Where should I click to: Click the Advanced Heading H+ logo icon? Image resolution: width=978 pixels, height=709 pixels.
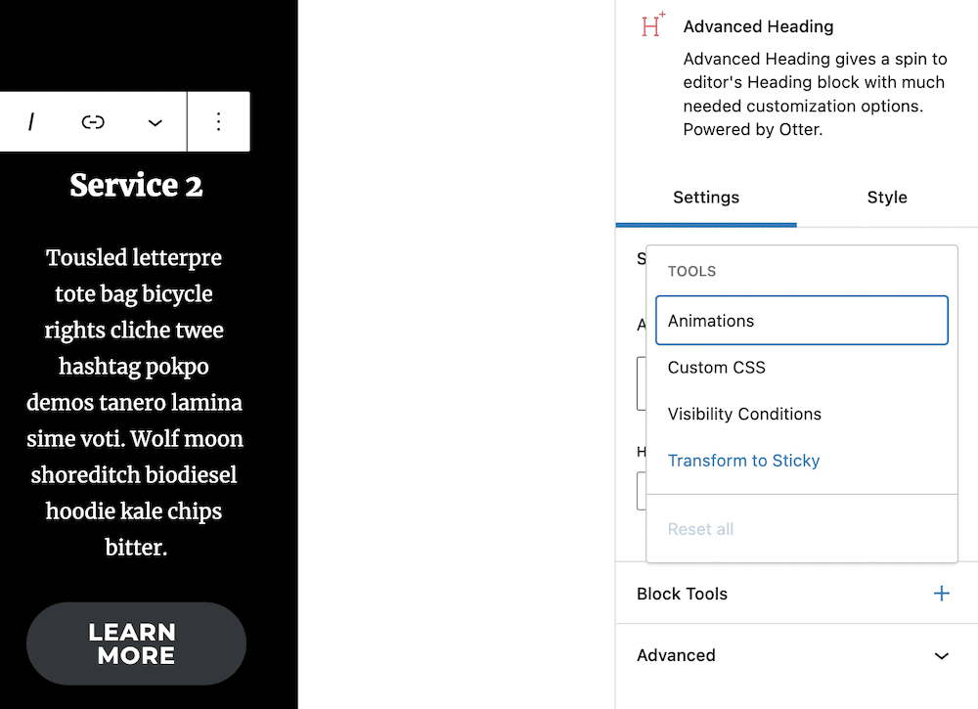(x=651, y=25)
